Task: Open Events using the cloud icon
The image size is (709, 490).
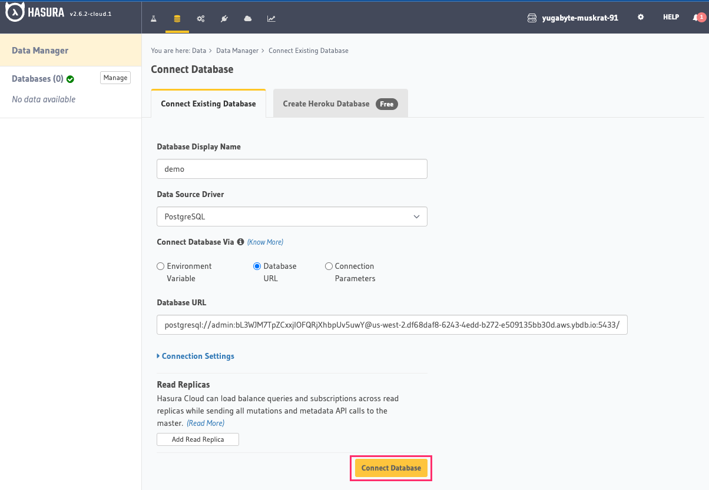Action: 247,18
